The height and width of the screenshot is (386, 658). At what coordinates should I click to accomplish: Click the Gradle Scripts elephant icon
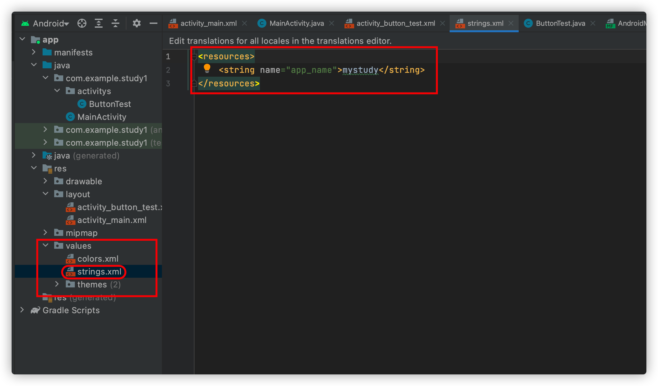35,310
